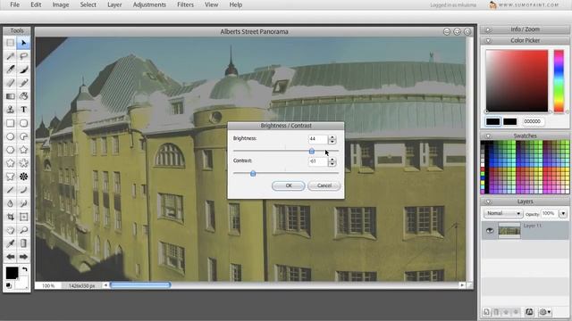572x321 pixels.
Task: Collapse the Color Picker panel
Action: 488,40
